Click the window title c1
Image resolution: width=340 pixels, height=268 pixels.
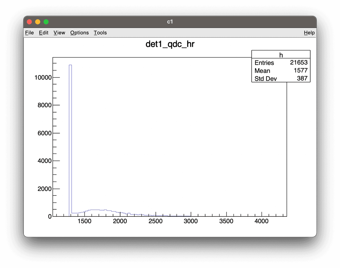click(170, 22)
